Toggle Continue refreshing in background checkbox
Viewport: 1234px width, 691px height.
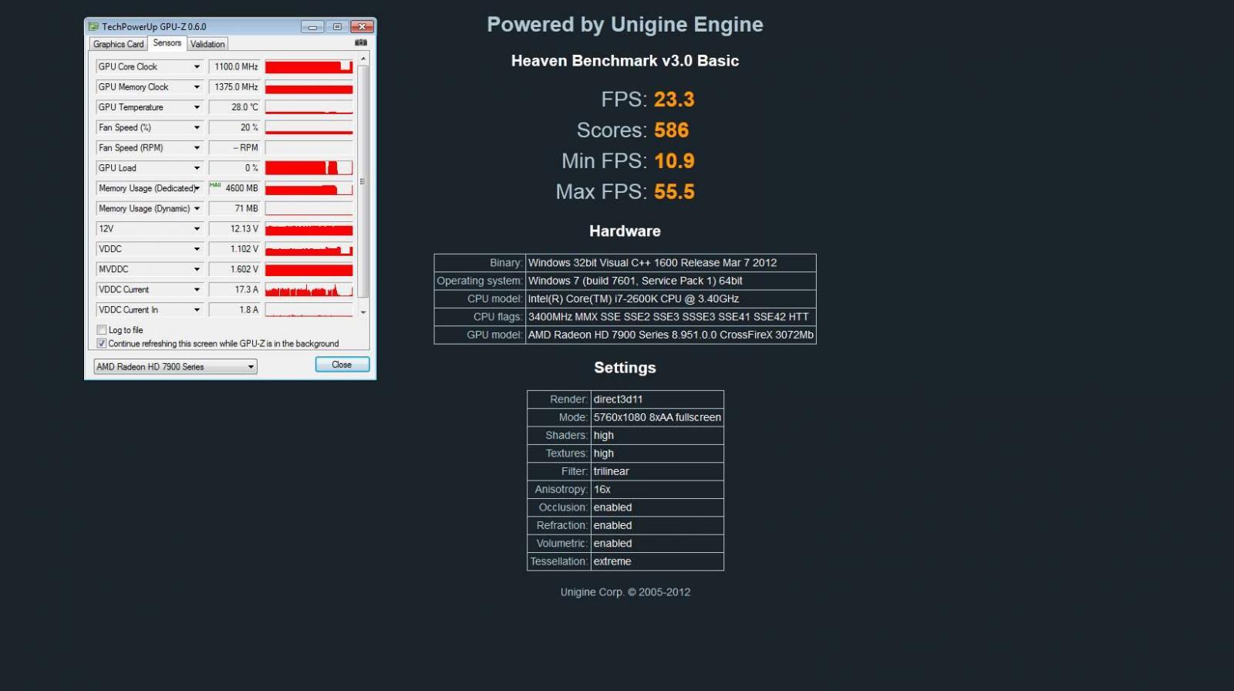point(102,344)
